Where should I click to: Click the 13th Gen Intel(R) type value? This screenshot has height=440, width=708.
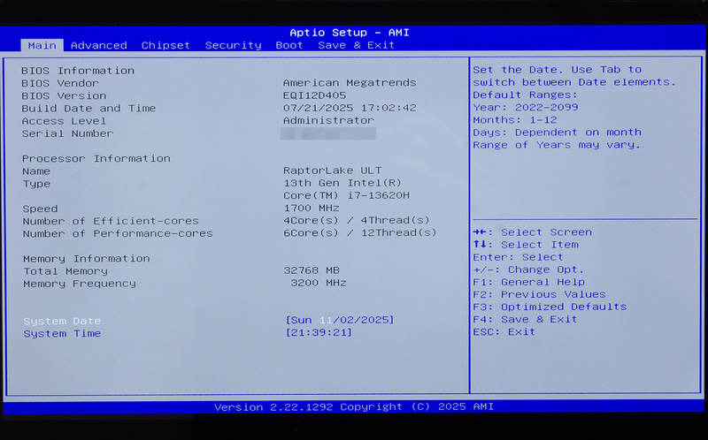point(342,183)
